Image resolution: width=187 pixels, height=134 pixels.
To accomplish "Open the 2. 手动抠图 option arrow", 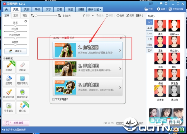I will click(120, 69).
